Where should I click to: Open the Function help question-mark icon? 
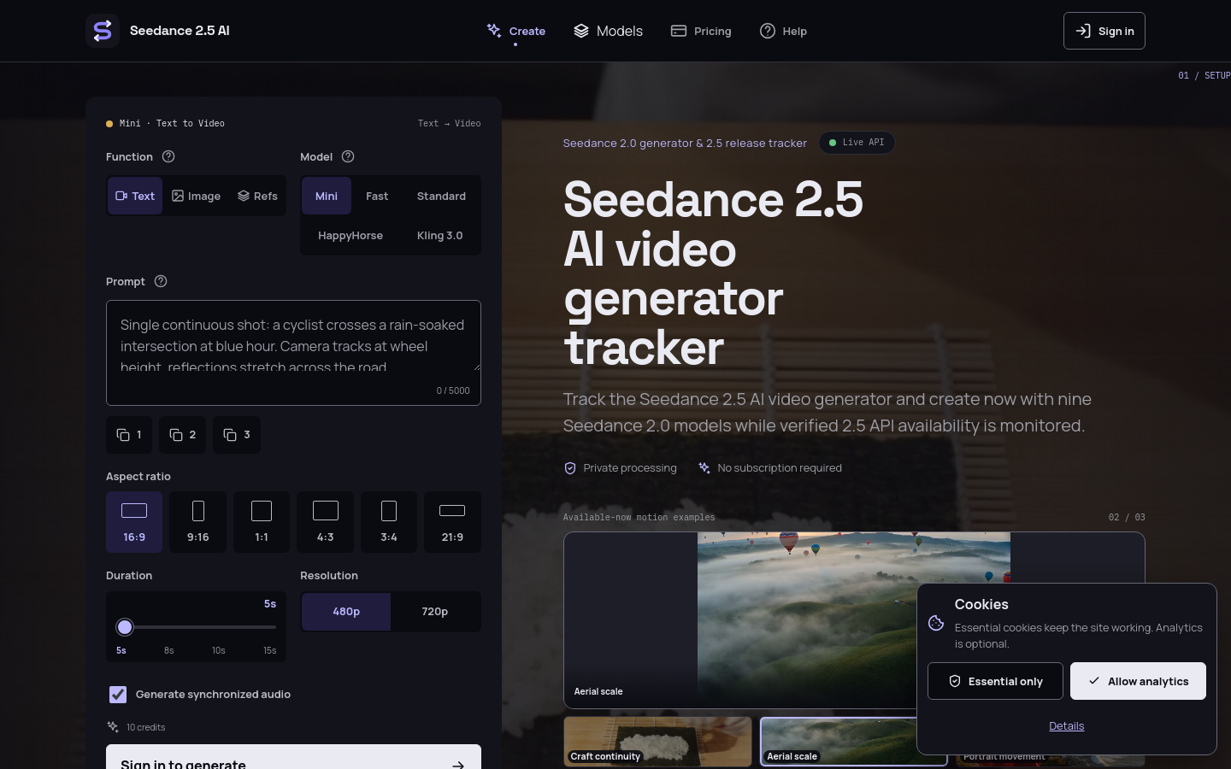coord(168,156)
